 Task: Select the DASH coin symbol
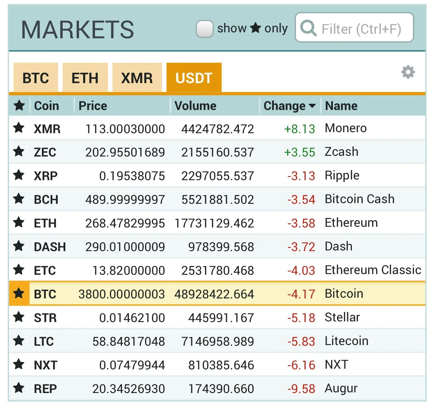(50, 247)
